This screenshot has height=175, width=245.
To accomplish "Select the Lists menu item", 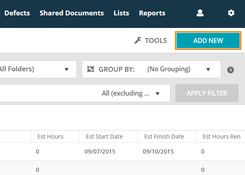I will point(121,13).
